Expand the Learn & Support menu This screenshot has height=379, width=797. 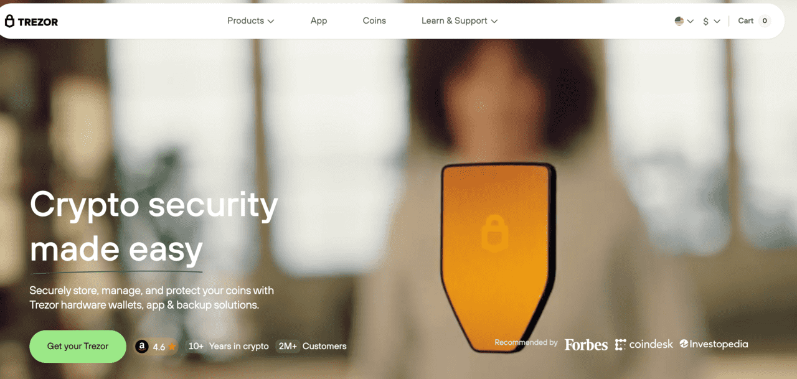pos(460,21)
